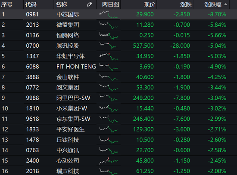Image resolution: width=237 pixels, height=175 pixels.
Task: Click stock code 1478
Action: 32,140
